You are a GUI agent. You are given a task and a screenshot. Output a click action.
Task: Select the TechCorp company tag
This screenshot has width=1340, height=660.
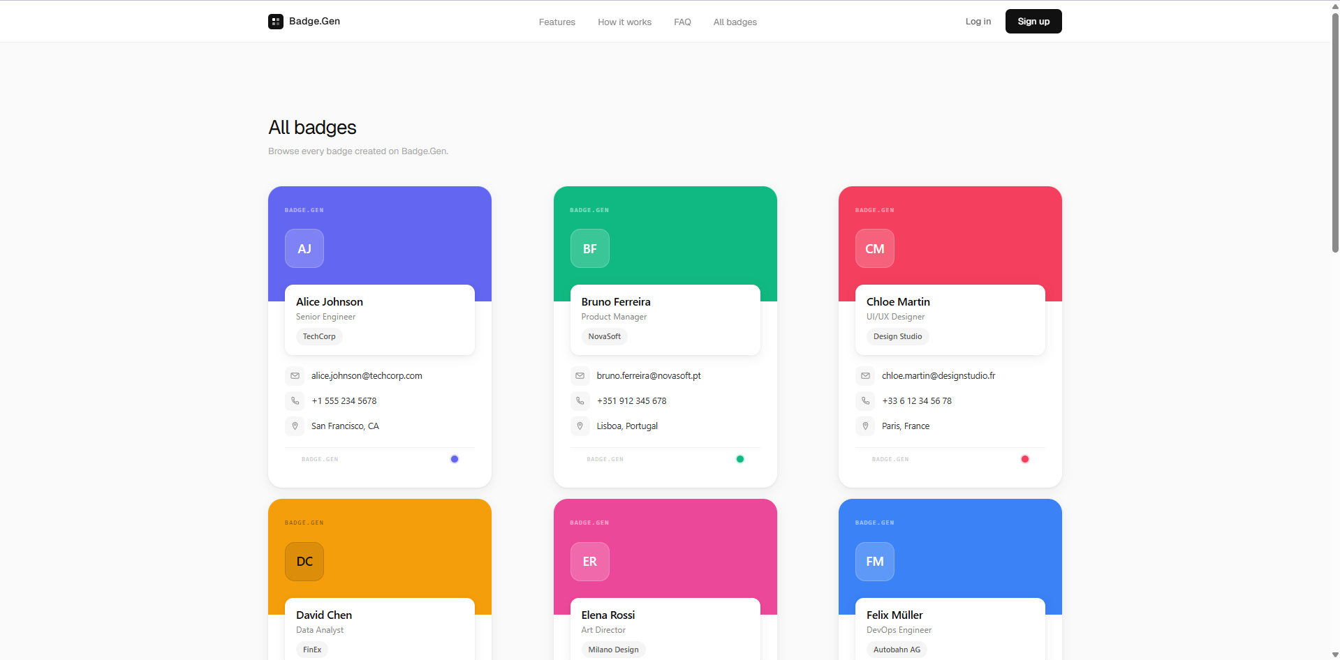point(319,337)
